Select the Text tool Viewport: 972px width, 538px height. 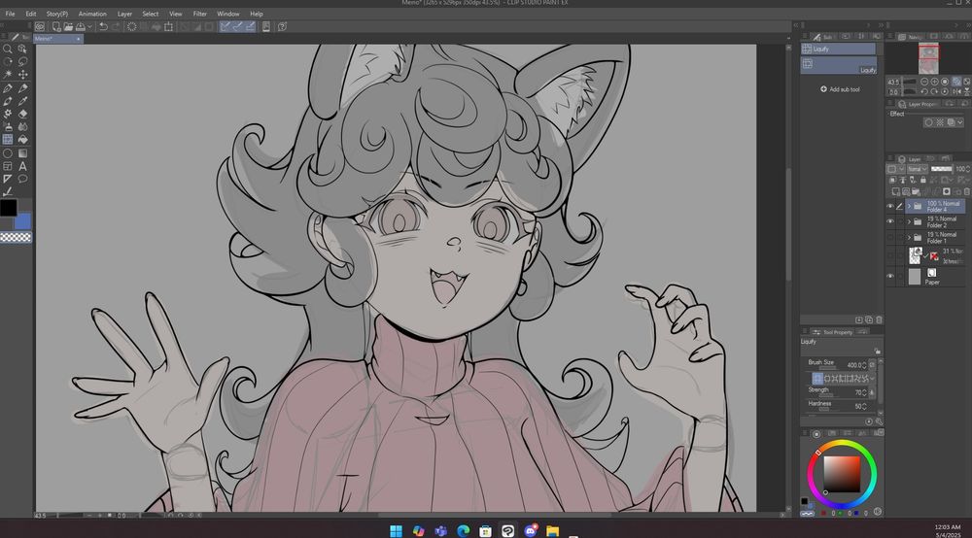click(23, 166)
